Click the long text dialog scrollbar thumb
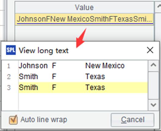The width and height of the screenshot is (161, 131). tap(153, 85)
